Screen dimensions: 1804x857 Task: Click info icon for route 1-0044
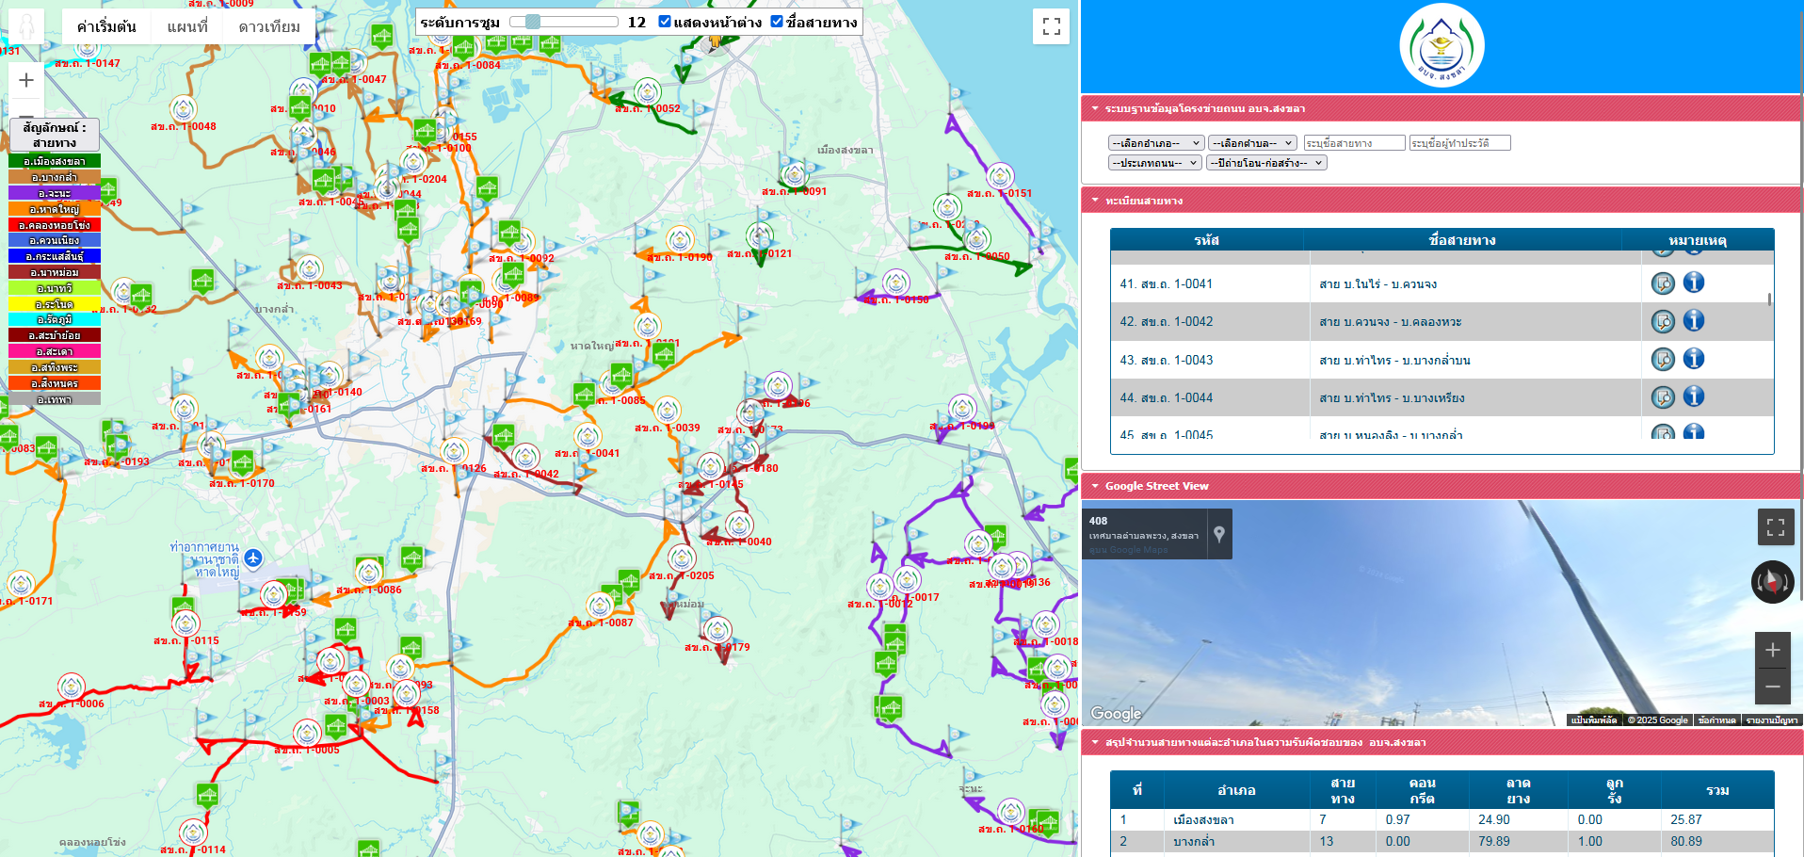pyautogui.click(x=1693, y=396)
